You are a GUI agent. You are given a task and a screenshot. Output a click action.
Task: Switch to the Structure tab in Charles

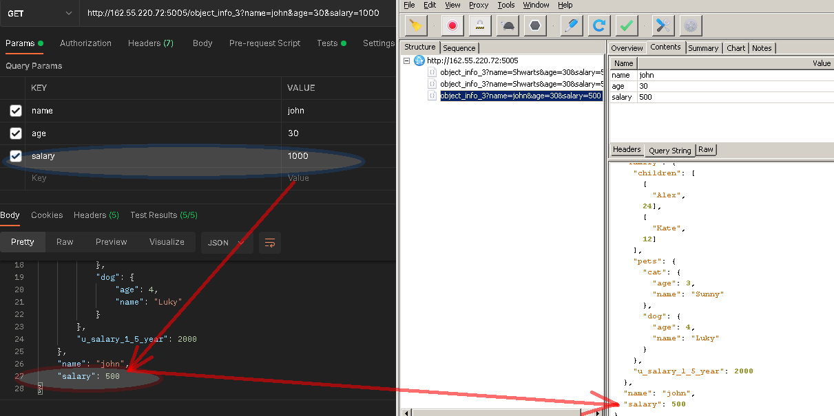pyautogui.click(x=420, y=47)
